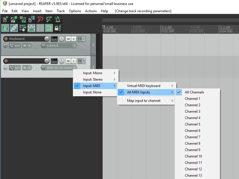
Task: Mute the Keyboard track
Action: tap(68, 39)
